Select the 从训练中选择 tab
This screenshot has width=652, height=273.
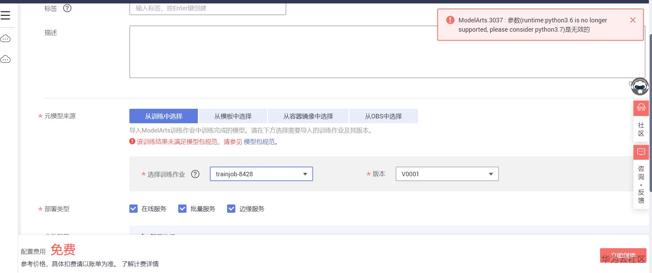coord(163,116)
